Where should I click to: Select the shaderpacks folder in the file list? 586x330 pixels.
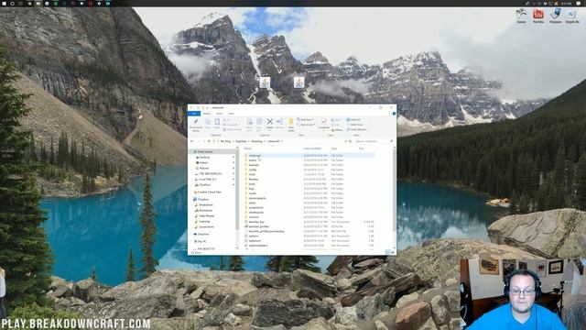pos(256,212)
